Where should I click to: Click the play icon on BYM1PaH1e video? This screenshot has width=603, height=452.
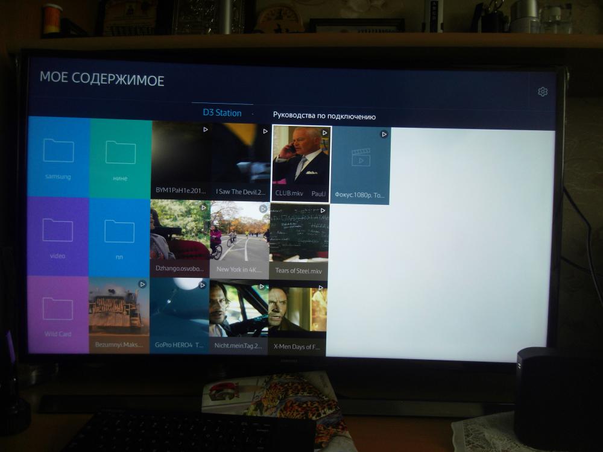pyautogui.click(x=206, y=130)
